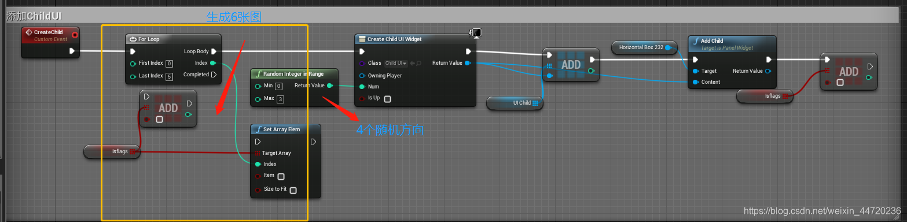Click Random Integer Return Value pin

[x=330, y=86]
